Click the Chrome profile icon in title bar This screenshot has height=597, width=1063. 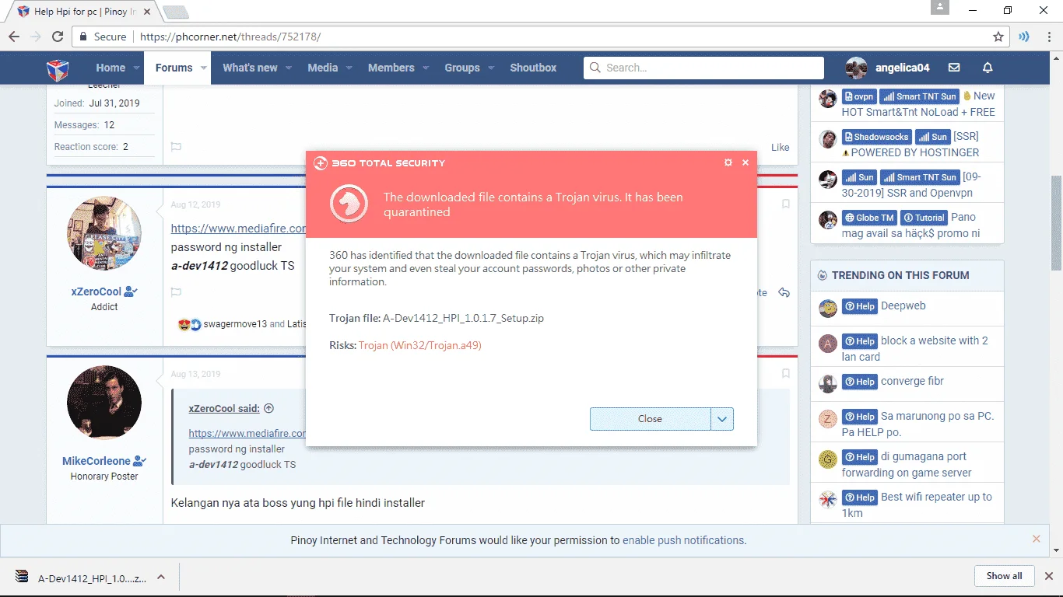pyautogui.click(x=940, y=7)
